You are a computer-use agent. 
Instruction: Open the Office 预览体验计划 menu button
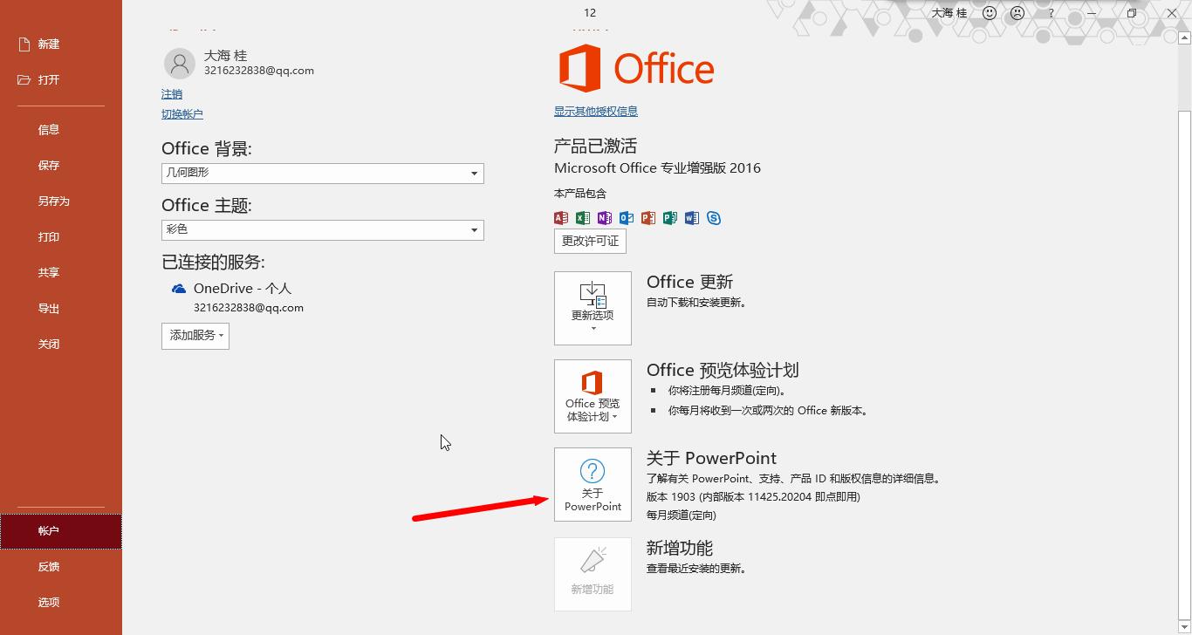(x=593, y=396)
